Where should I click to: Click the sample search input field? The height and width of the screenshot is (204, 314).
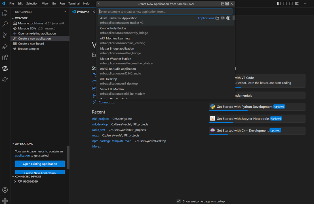click(x=165, y=11)
